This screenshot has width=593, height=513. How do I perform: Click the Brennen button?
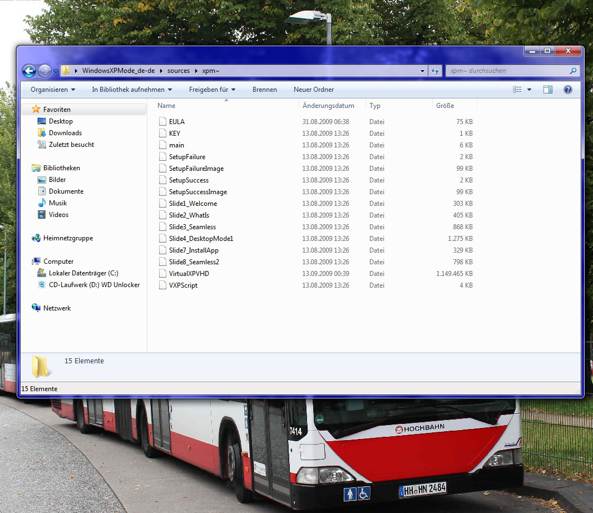264,90
